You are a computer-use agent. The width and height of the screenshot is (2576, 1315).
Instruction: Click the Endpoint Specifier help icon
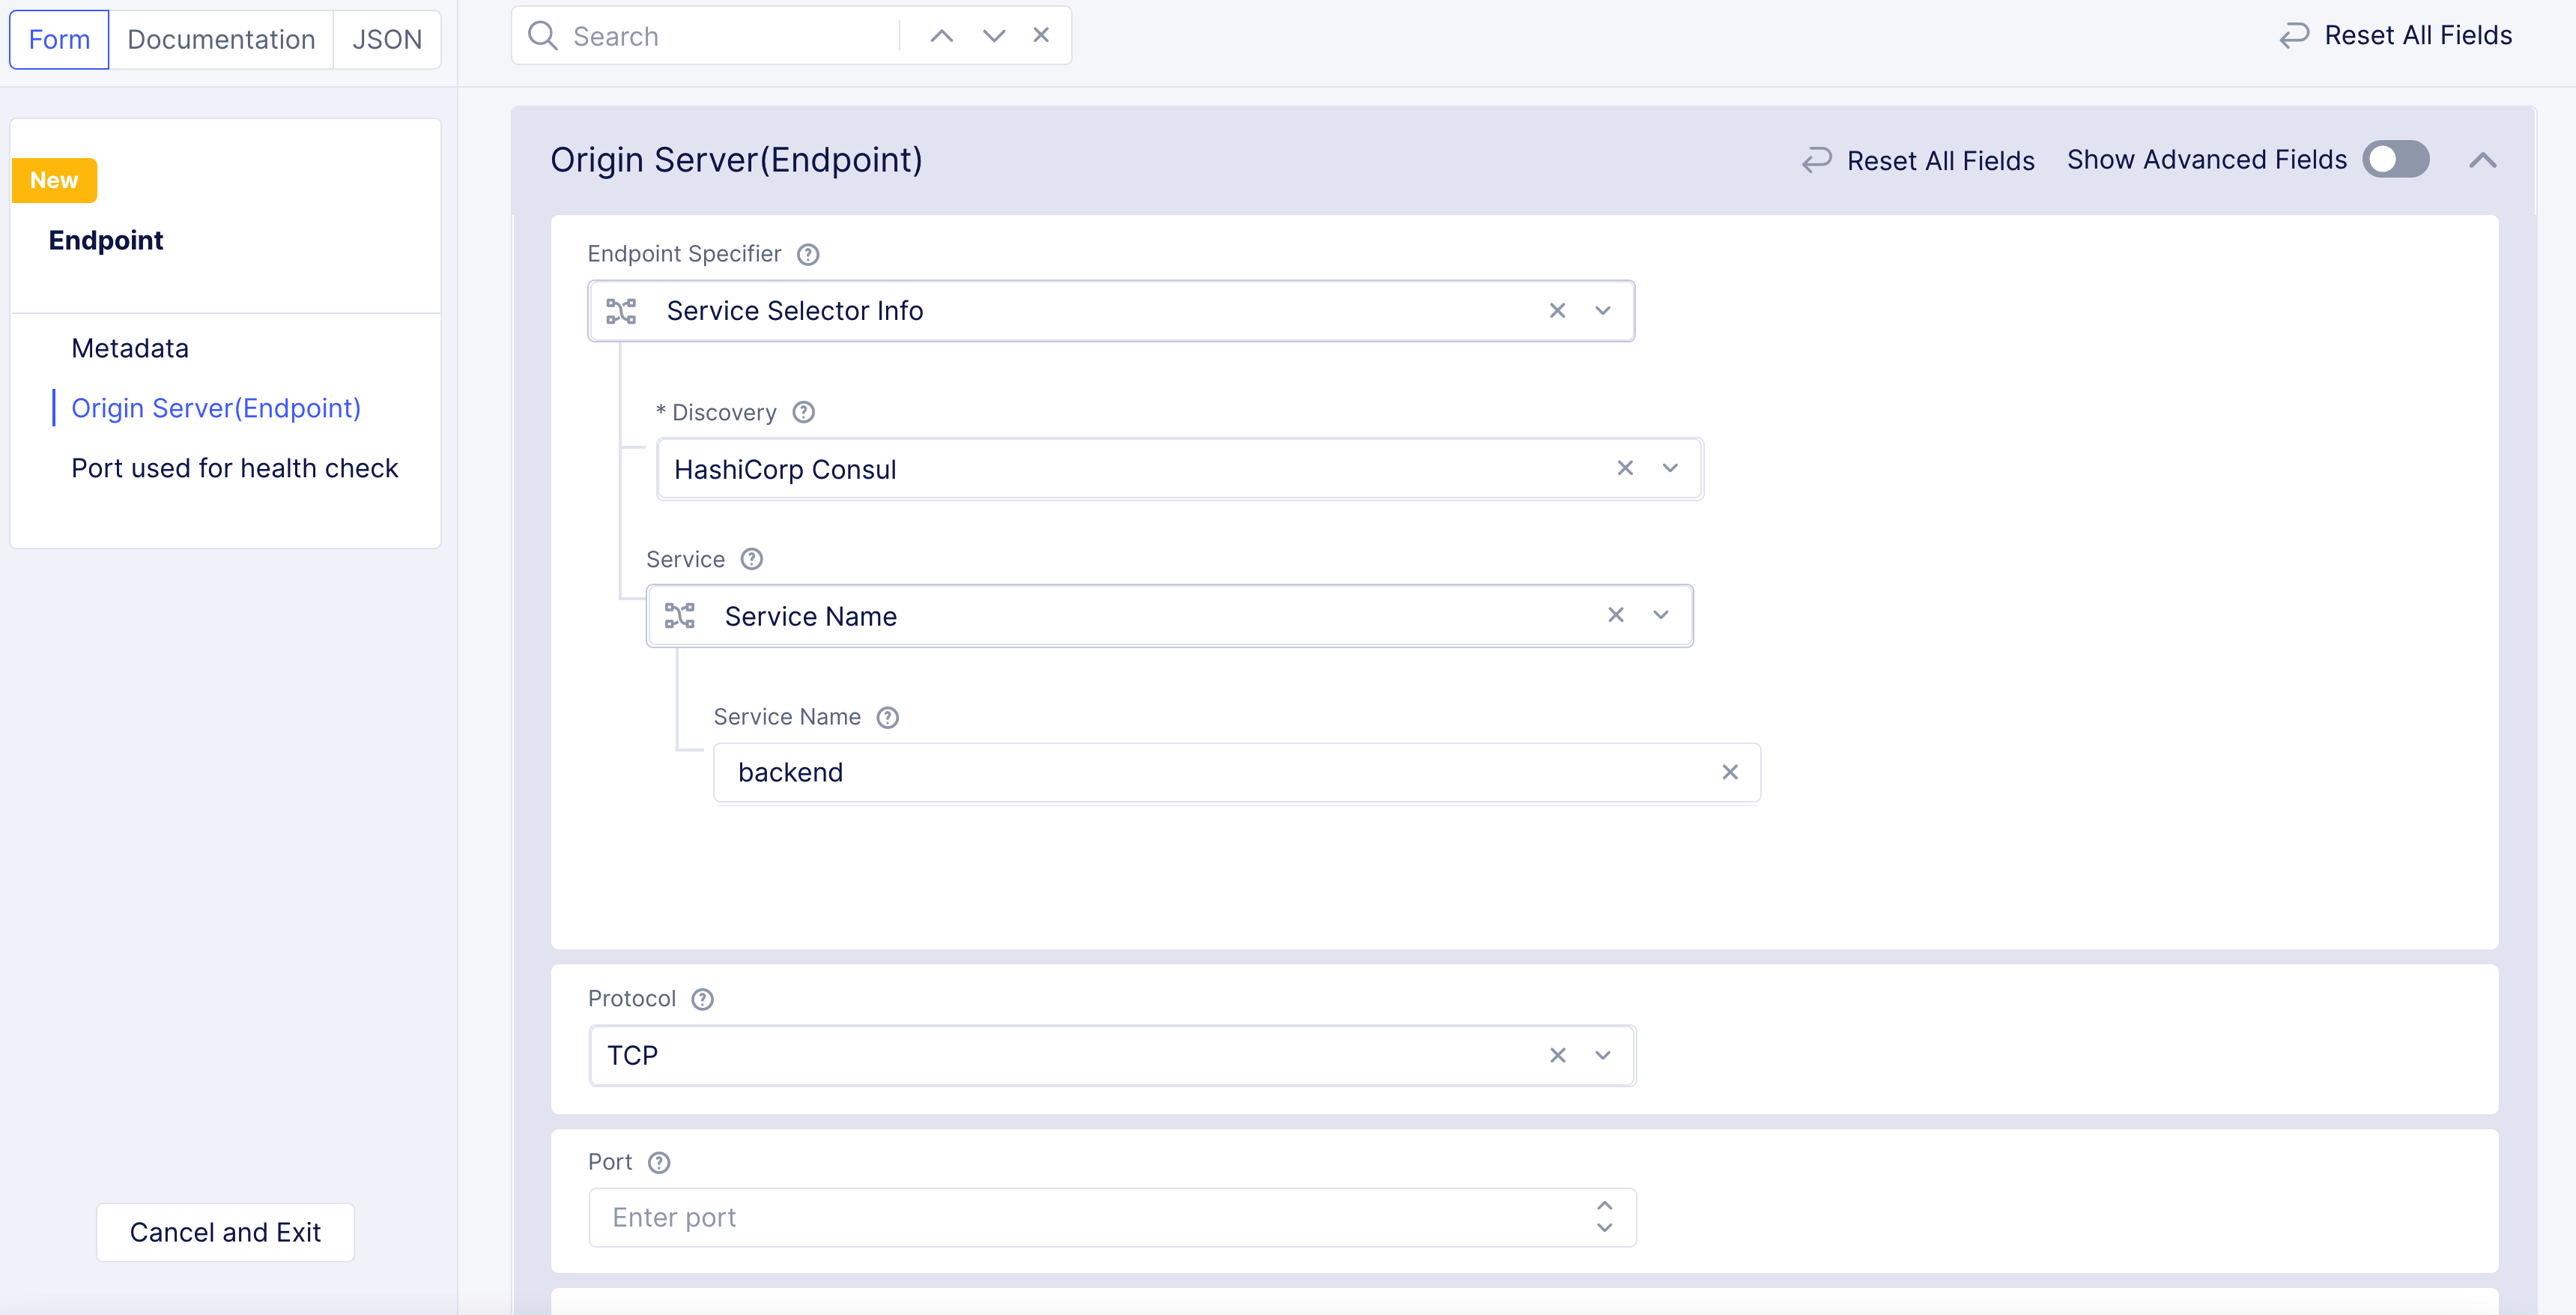click(x=808, y=254)
